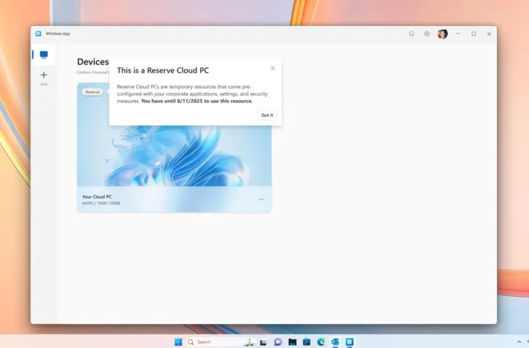Open the Windows Start menu
Screen dimensions: 529x348
point(178,342)
